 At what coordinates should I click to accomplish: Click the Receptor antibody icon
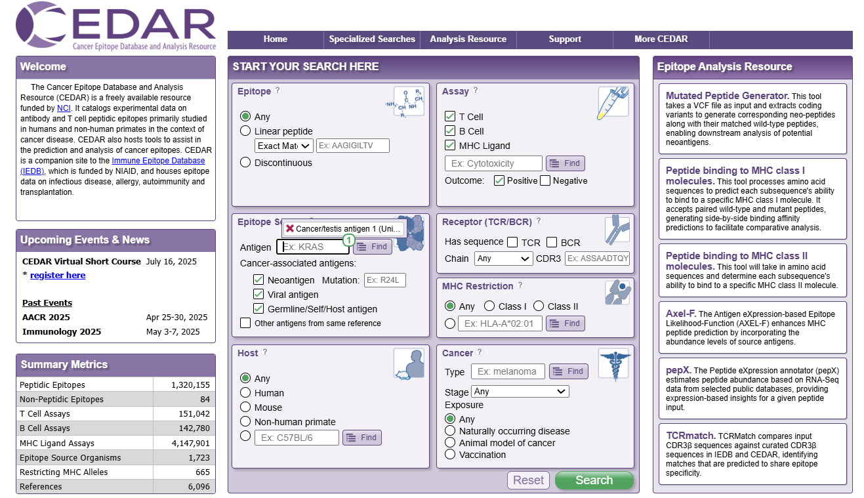(x=617, y=230)
